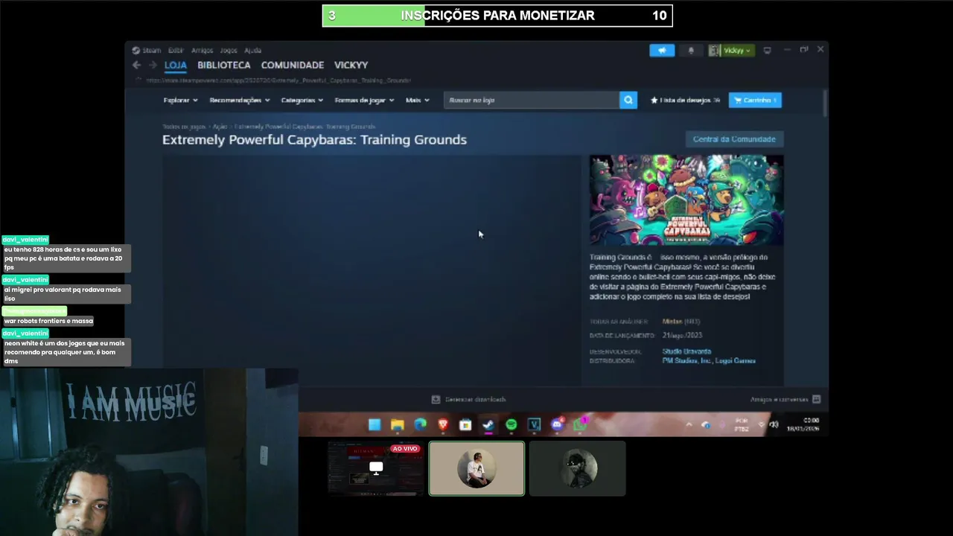953x536 pixels.
Task: Expand the Mais dropdown
Action: [417, 100]
